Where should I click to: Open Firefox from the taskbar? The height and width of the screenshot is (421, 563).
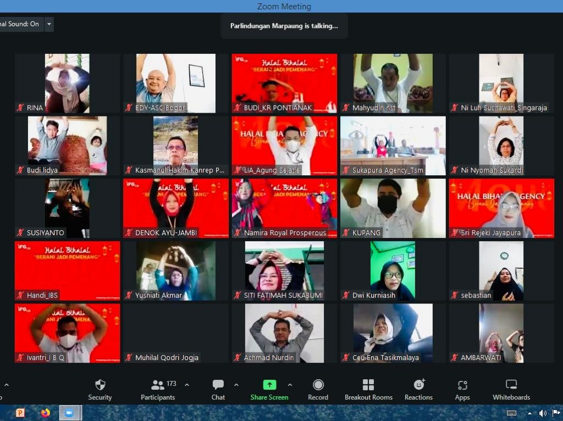coord(45,413)
